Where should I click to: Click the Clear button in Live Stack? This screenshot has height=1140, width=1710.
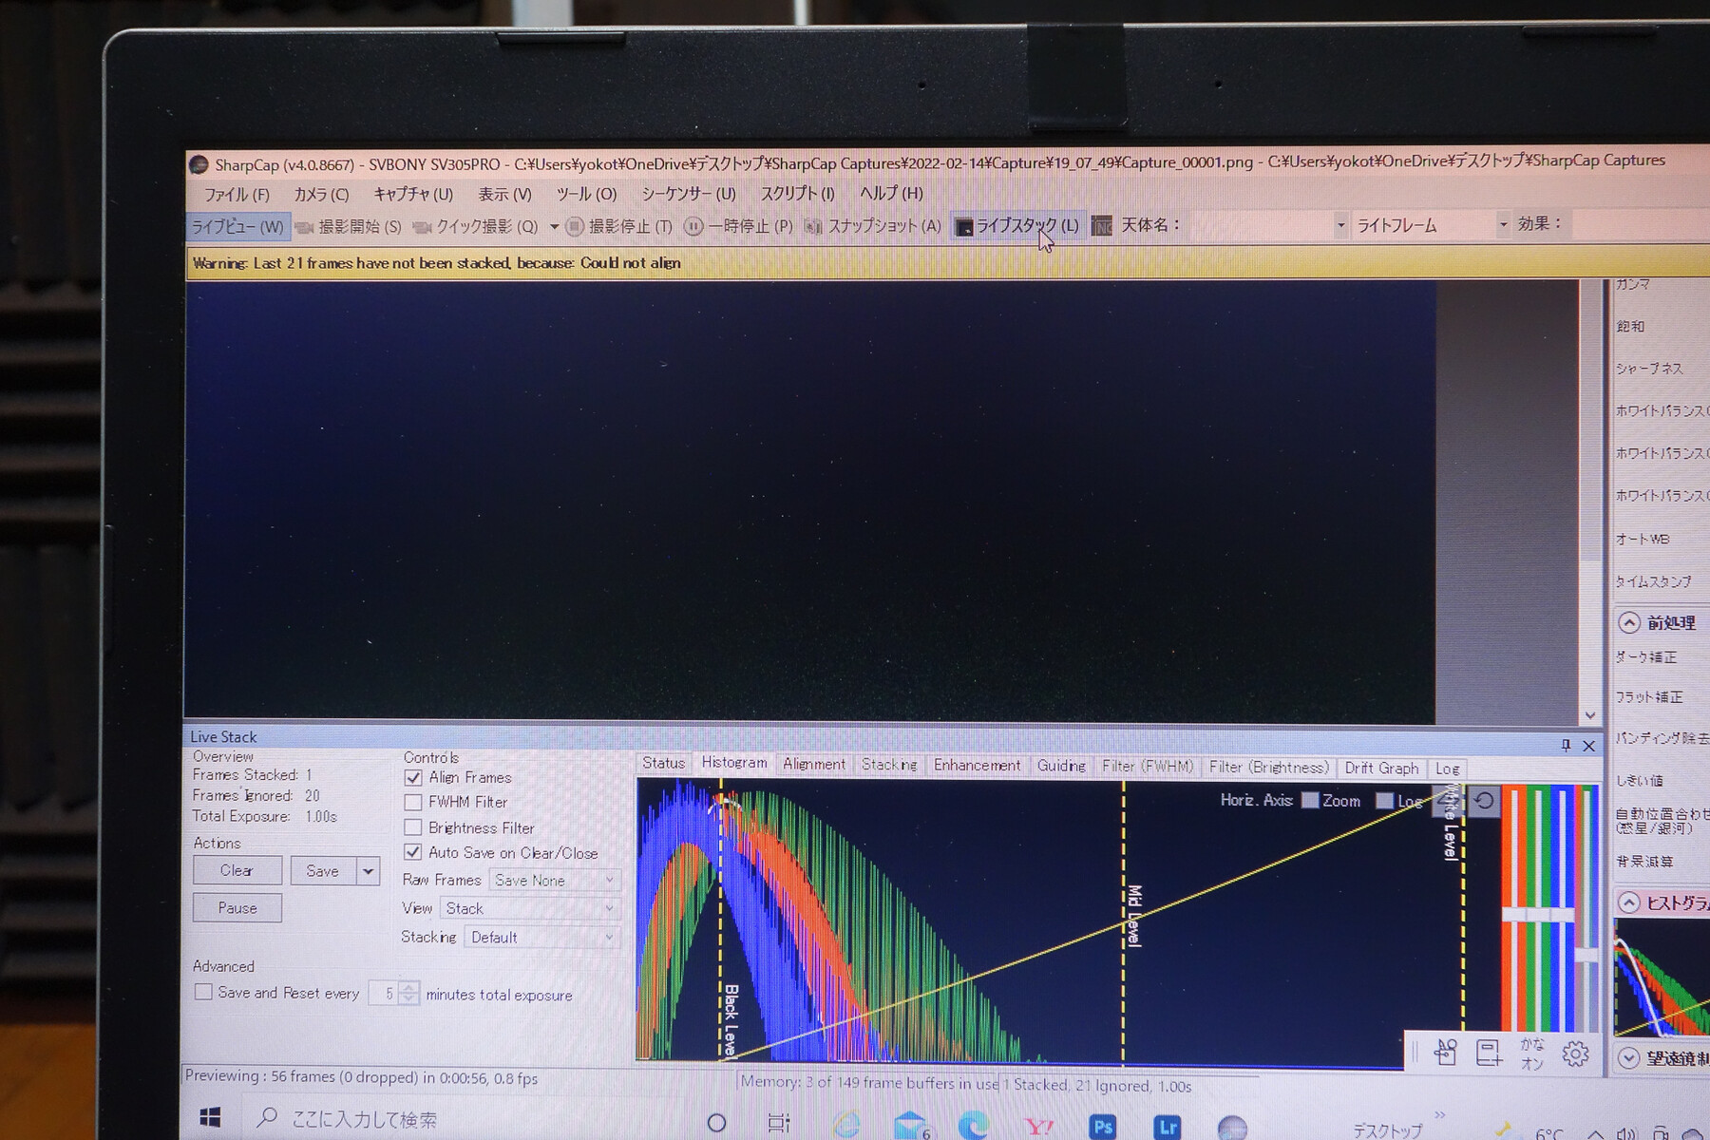(237, 871)
